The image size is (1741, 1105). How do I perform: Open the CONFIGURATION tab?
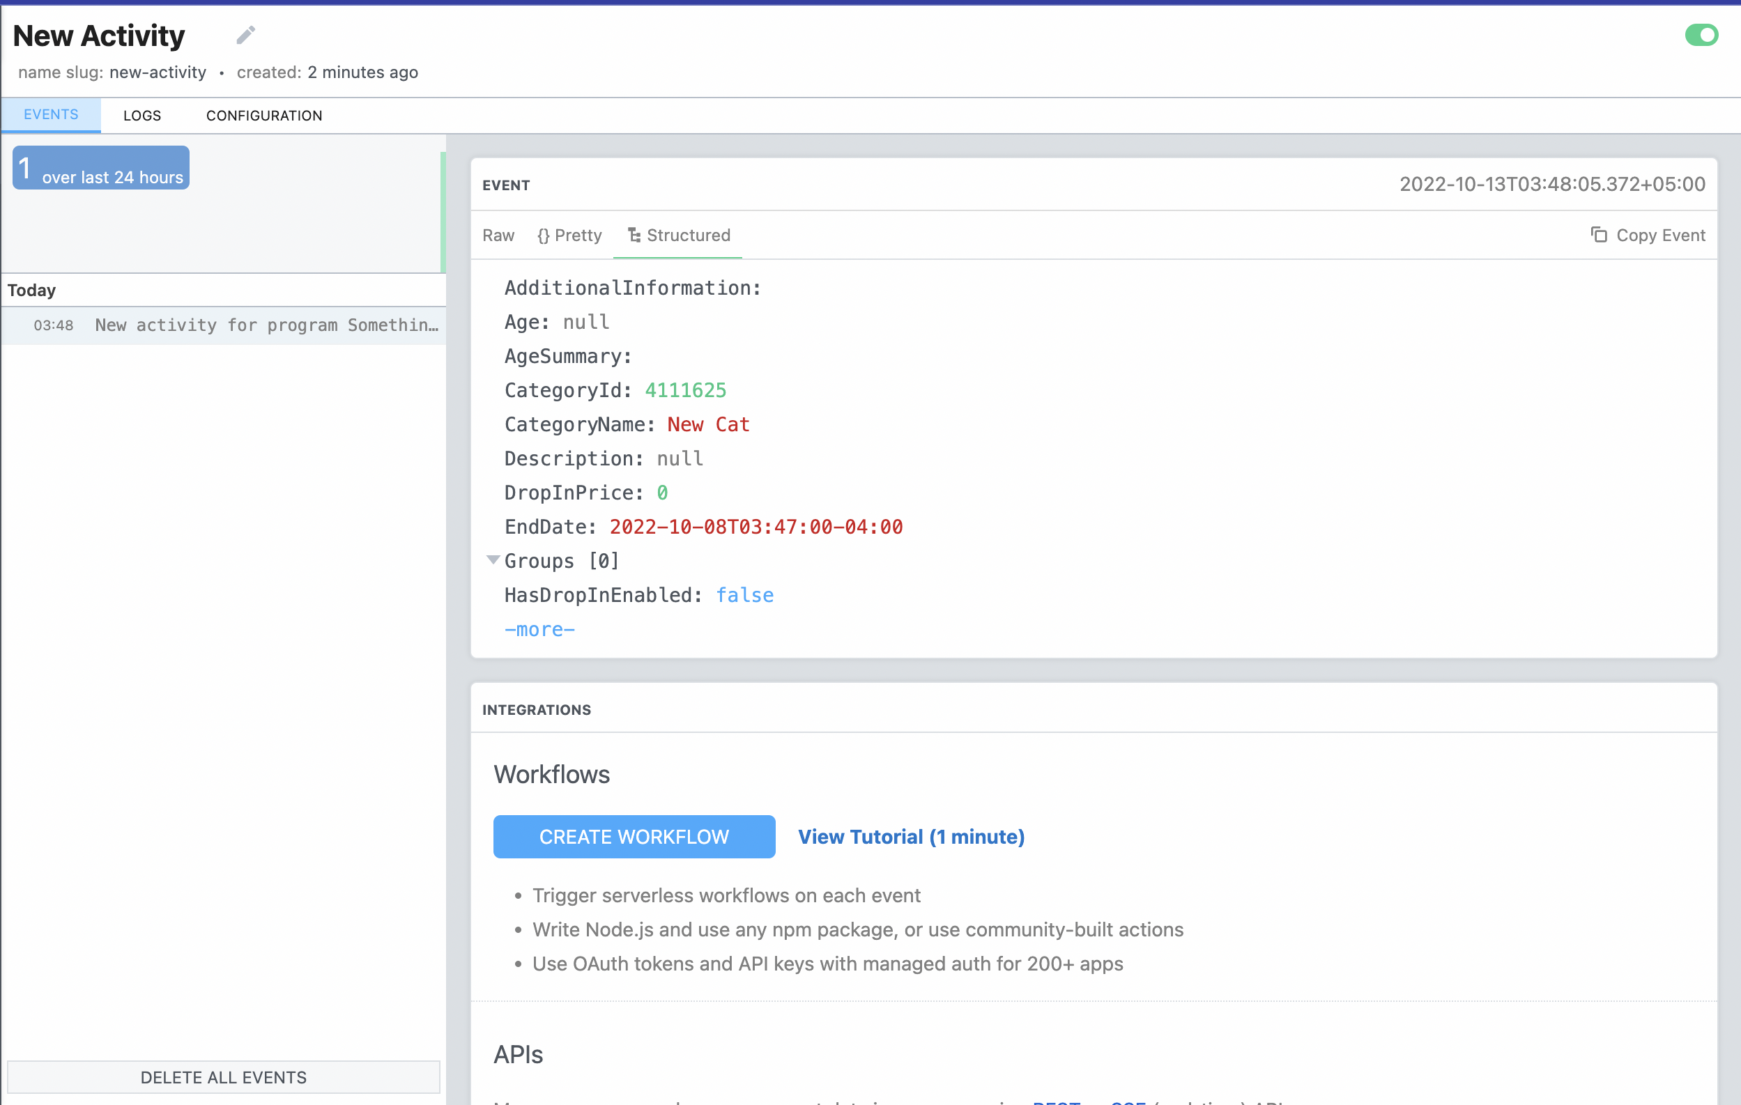click(x=264, y=116)
